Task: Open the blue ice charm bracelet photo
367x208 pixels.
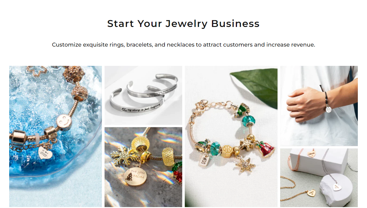Action: click(55, 136)
